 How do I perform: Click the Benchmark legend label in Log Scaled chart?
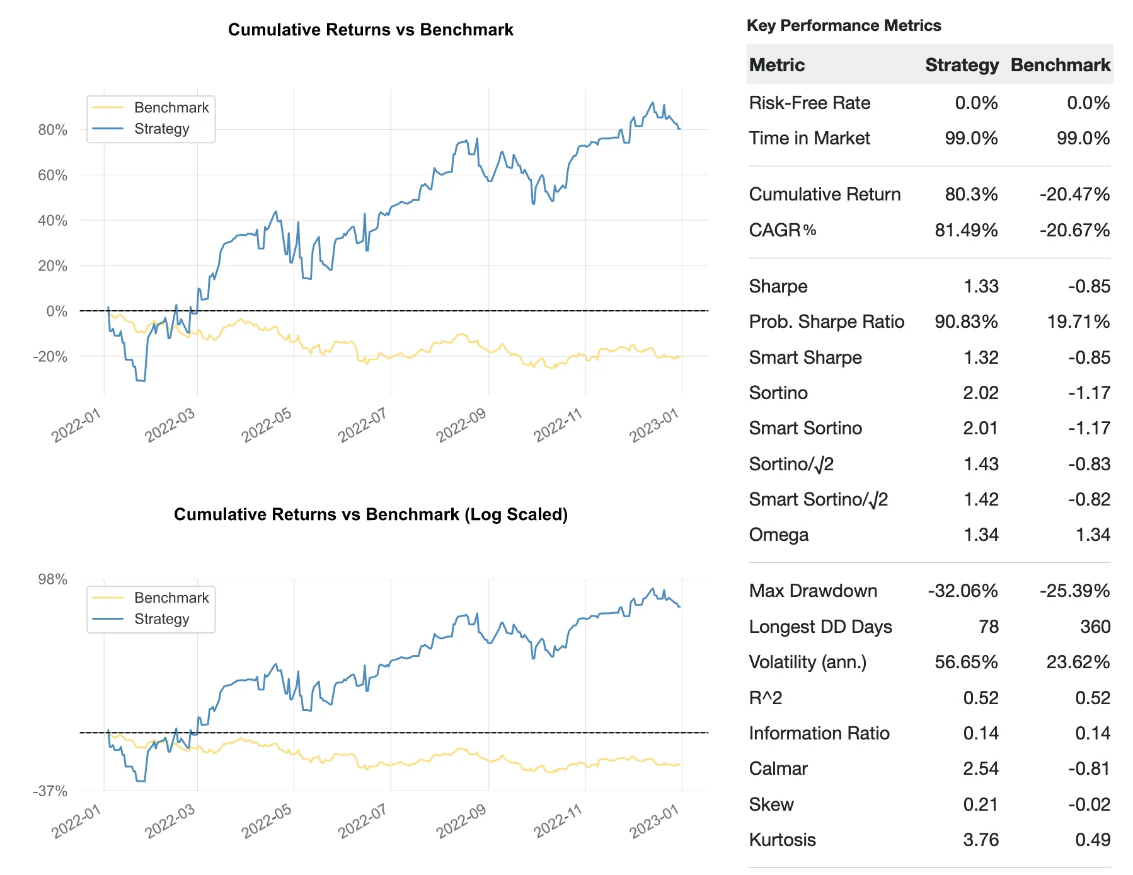tap(171, 598)
